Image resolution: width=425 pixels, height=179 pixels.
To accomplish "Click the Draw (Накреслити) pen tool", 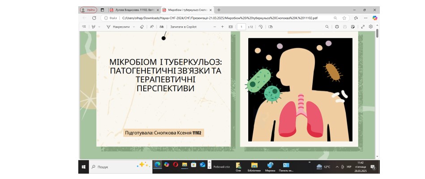I will [118, 27].
